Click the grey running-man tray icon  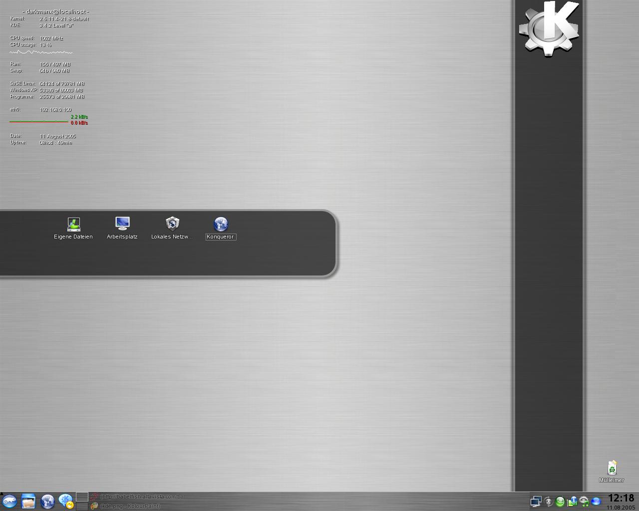pyautogui.click(x=549, y=502)
